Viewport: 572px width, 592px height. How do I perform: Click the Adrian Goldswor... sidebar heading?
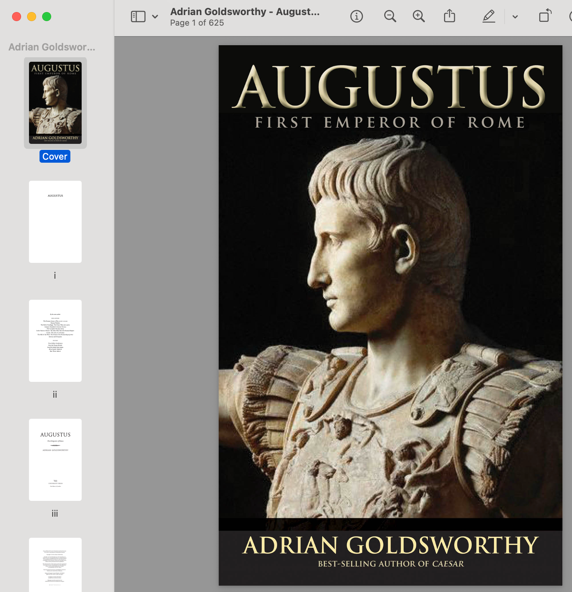[x=52, y=47]
